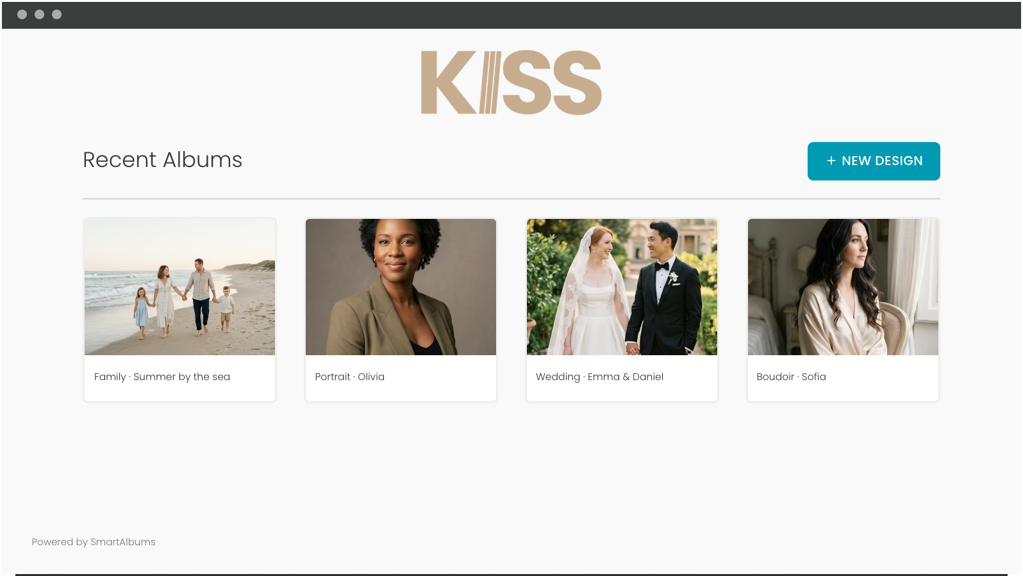Click the dark title bar of the window
The width and height of the screenshot is (1023, 576).
[x=511, y=15]
